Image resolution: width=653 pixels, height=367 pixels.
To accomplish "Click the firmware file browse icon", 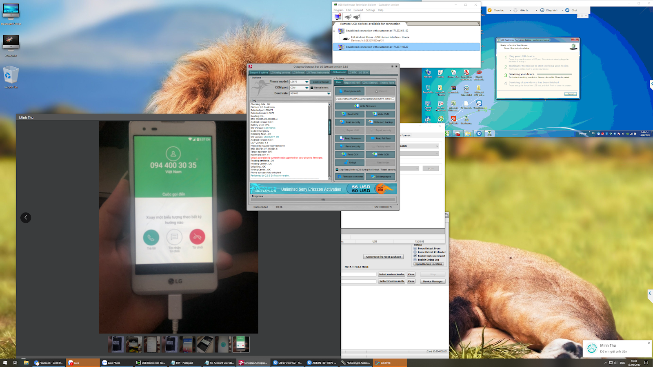I will point(393,99).
